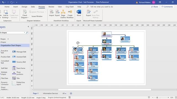This screenshot has height=99, width=177.
Task: Collapse the Shapes pane with its arrow
Action: coord(28,27)
